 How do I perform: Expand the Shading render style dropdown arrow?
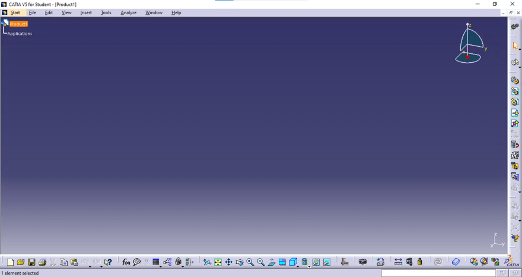[x=309, y=266]
